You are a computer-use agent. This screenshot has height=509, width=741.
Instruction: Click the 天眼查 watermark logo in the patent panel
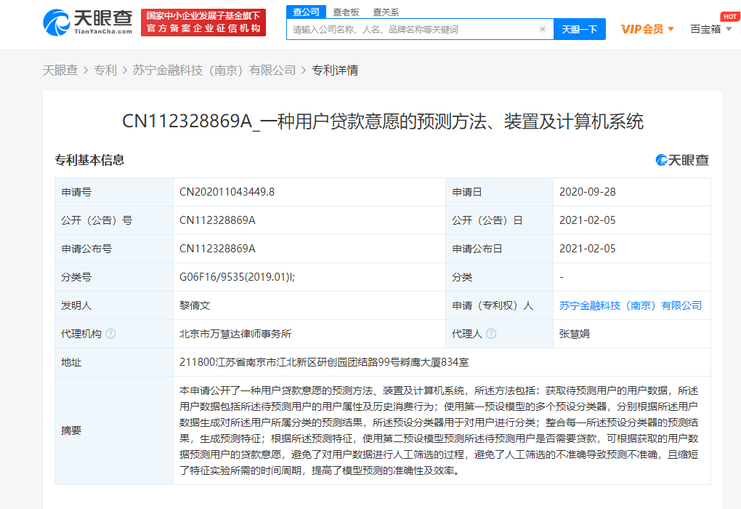[682, 160]
